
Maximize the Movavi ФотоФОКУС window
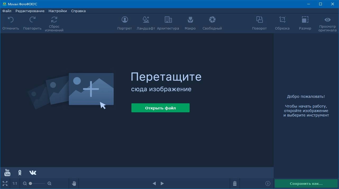(320, 4)
